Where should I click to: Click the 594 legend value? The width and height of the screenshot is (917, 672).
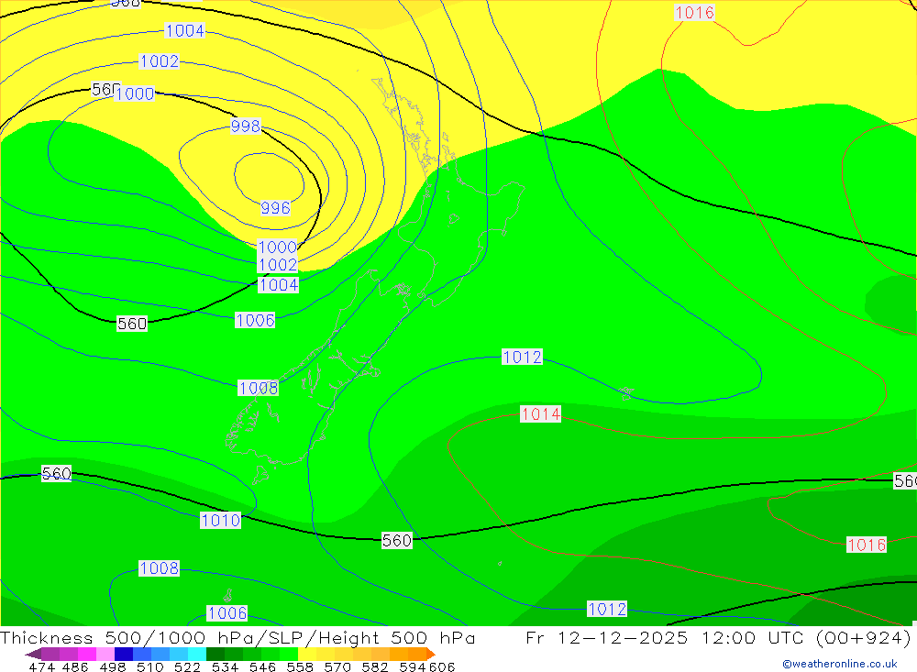coord(413,666)
